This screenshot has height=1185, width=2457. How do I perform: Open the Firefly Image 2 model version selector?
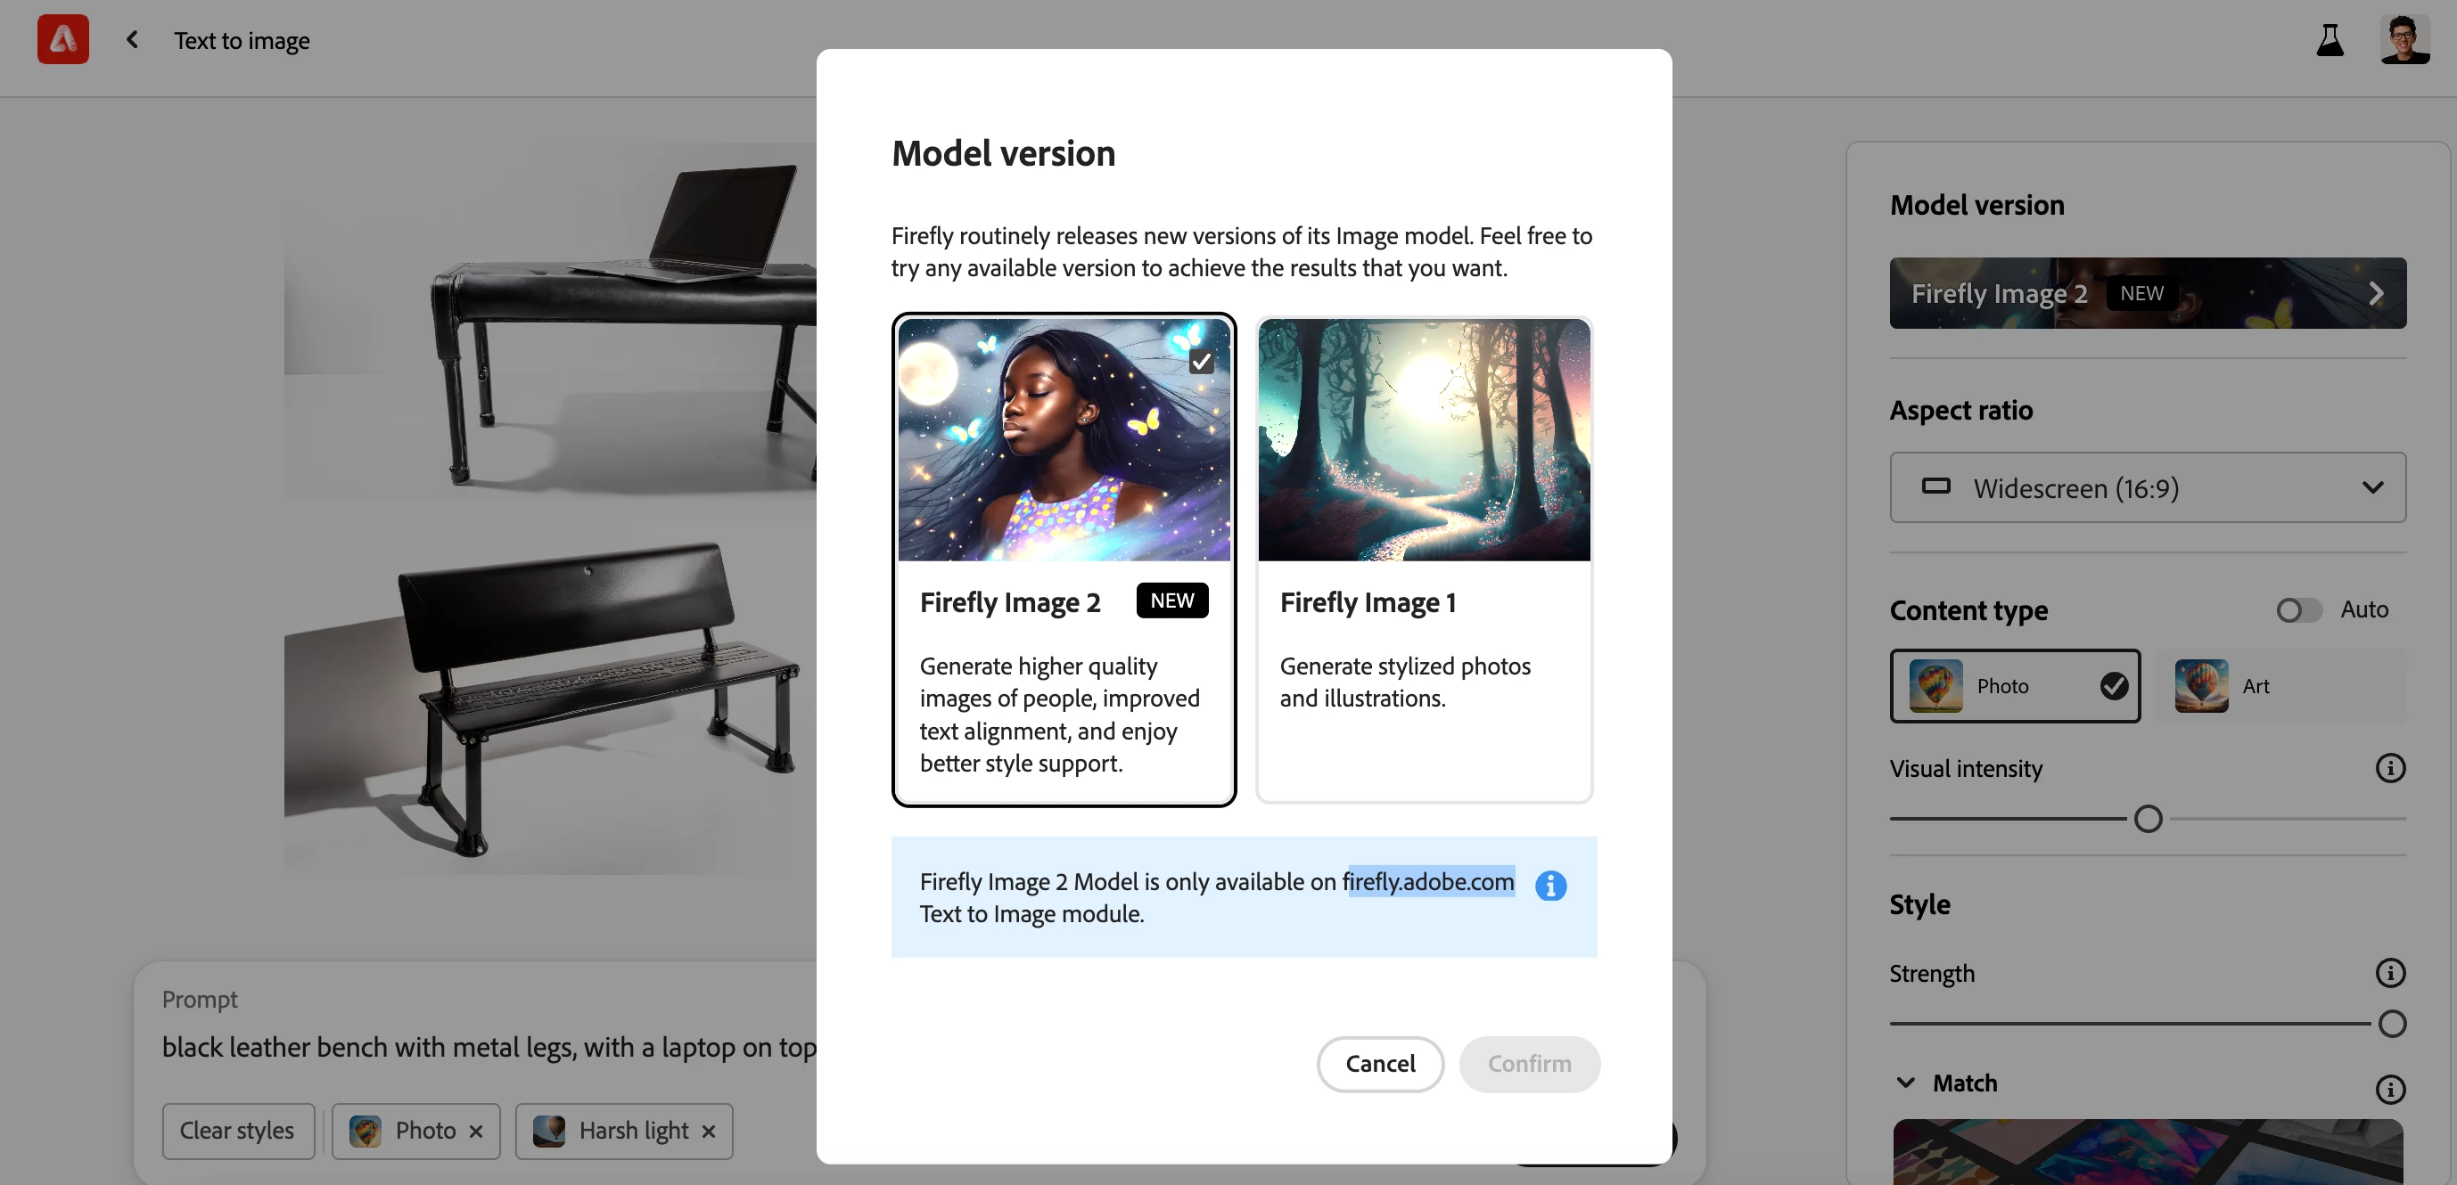(2147, 292)
